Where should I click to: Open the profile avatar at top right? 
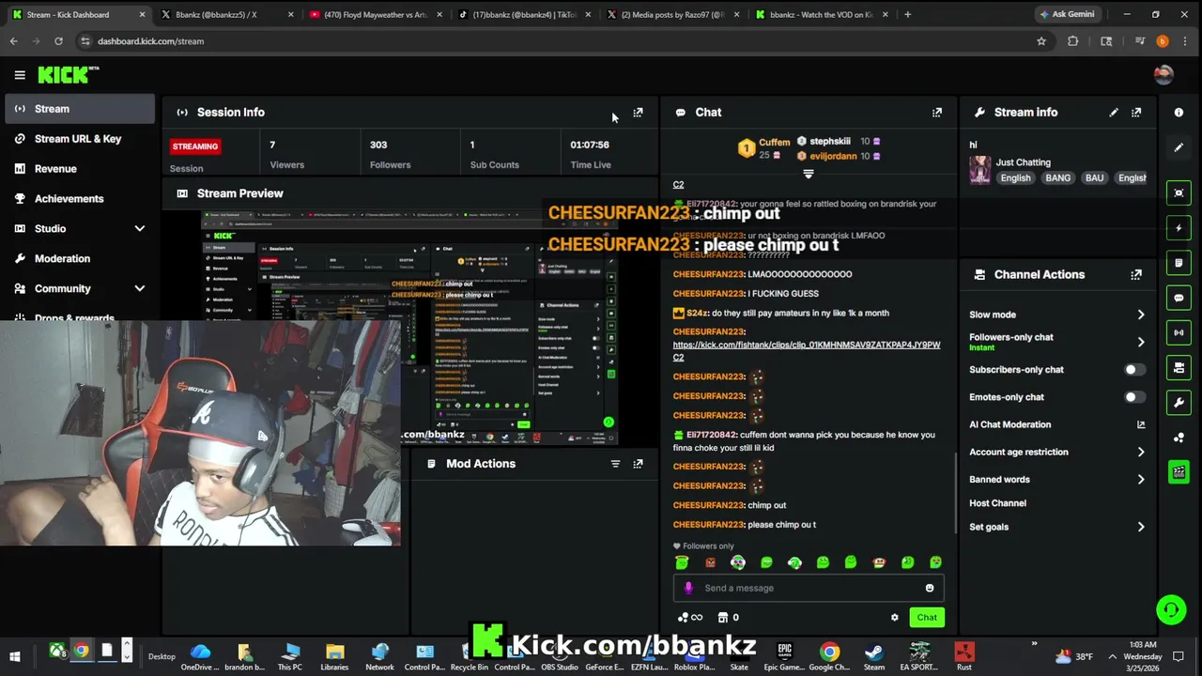point(1163,75)
